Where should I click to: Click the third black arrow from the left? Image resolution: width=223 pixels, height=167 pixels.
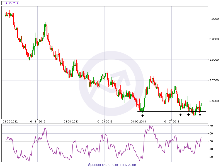coord(188,115)
